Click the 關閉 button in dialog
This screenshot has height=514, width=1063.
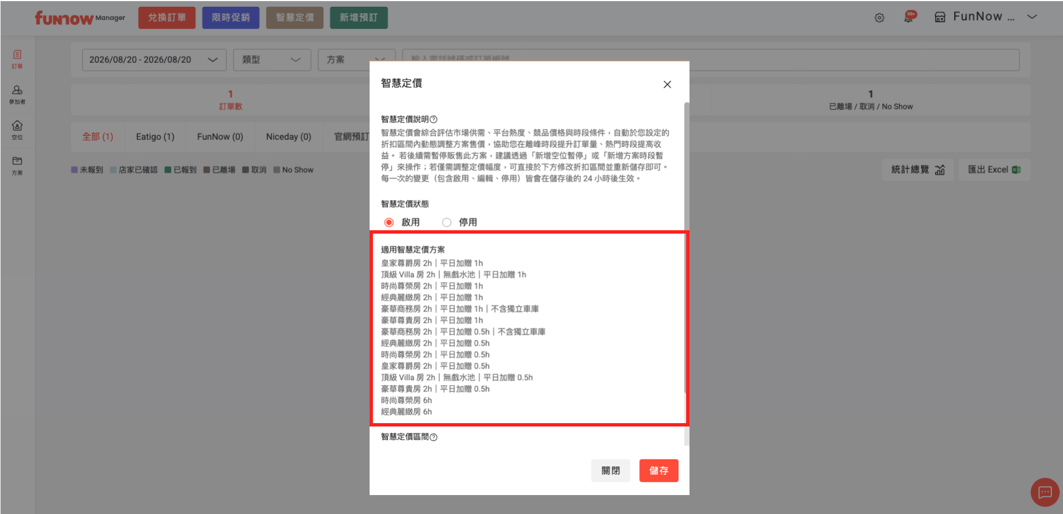click(x=611, y=471)
